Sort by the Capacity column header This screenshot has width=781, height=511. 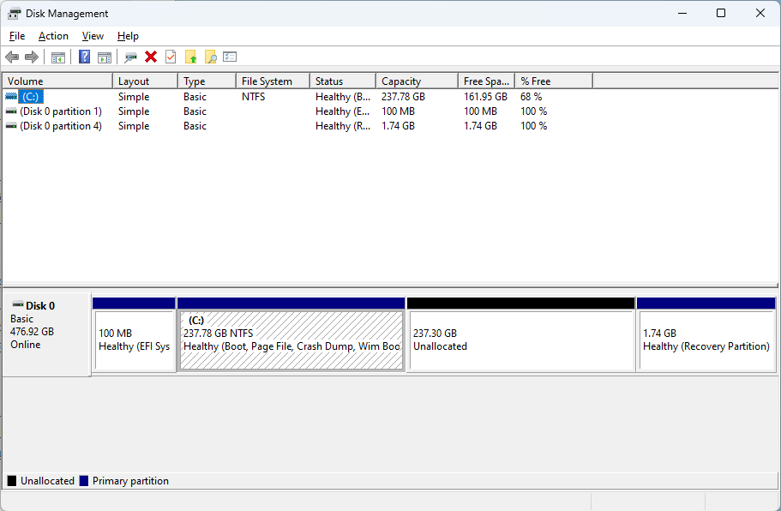[417, 81]
